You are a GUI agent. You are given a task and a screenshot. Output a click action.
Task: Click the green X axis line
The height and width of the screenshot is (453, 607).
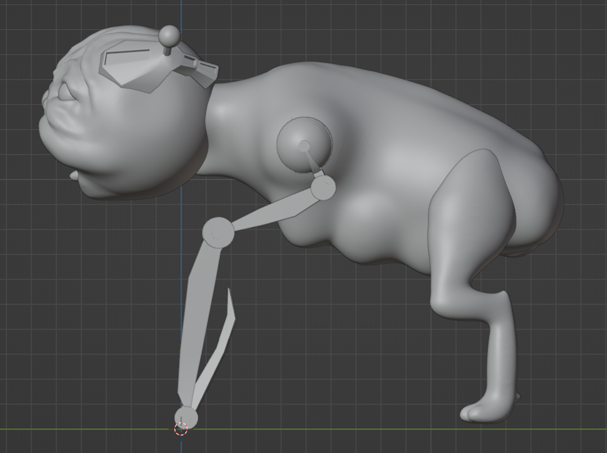click(375, 429)
